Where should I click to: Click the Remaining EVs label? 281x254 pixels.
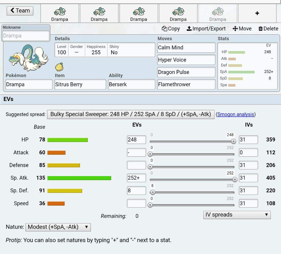[x=114, y=216]
